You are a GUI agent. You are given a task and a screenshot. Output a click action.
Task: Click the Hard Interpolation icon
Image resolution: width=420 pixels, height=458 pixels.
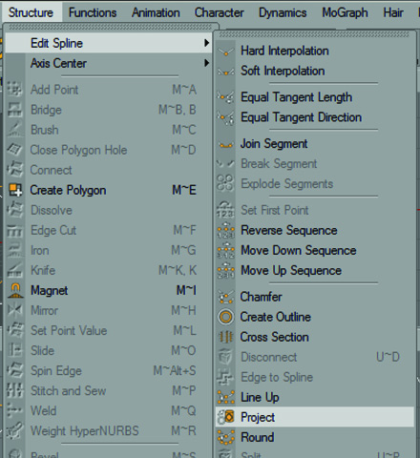coord(226,52)
